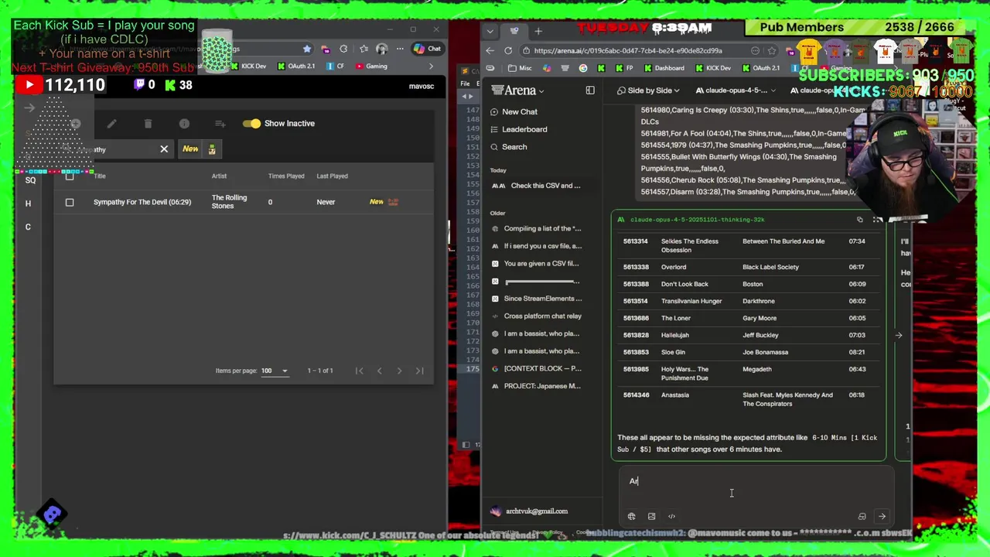Click the H sidebar item

[28, 203]
